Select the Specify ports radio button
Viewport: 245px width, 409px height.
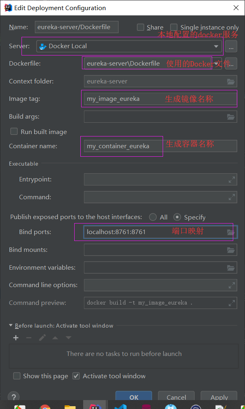[177, 217]
